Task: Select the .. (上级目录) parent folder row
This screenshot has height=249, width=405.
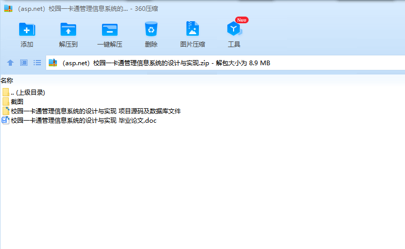Action: pyautogui.click(x=24, y=93)
